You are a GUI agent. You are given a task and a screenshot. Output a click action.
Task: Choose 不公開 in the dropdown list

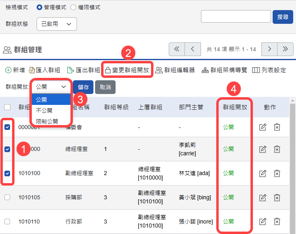[44, 110]
